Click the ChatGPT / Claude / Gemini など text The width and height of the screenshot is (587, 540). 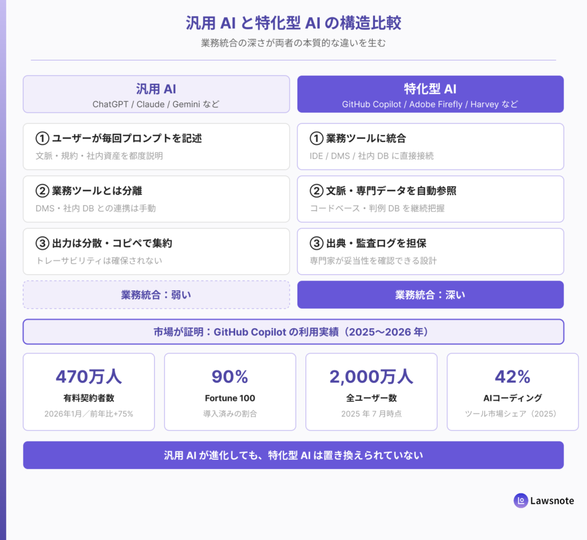[156, 104]
